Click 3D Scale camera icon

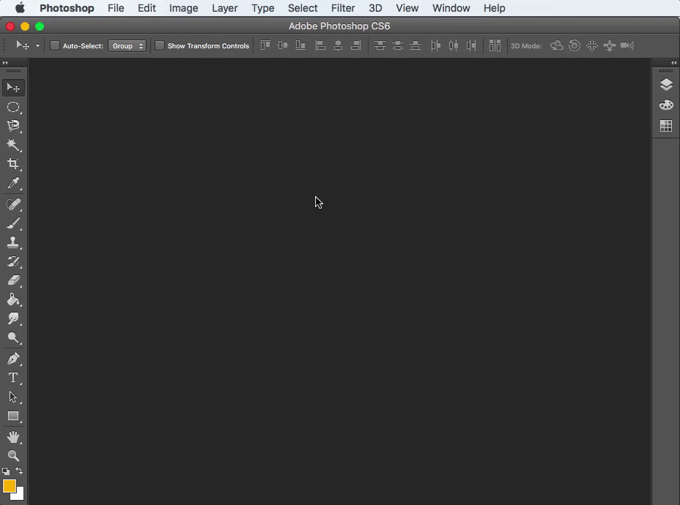pos(627,45)
